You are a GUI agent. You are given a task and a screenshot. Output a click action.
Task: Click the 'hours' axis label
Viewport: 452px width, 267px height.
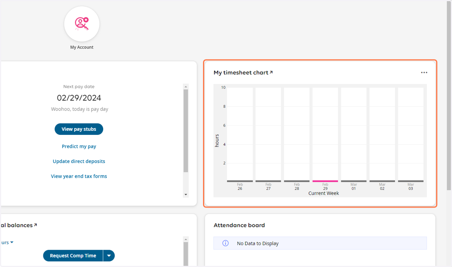click(217, 140)
